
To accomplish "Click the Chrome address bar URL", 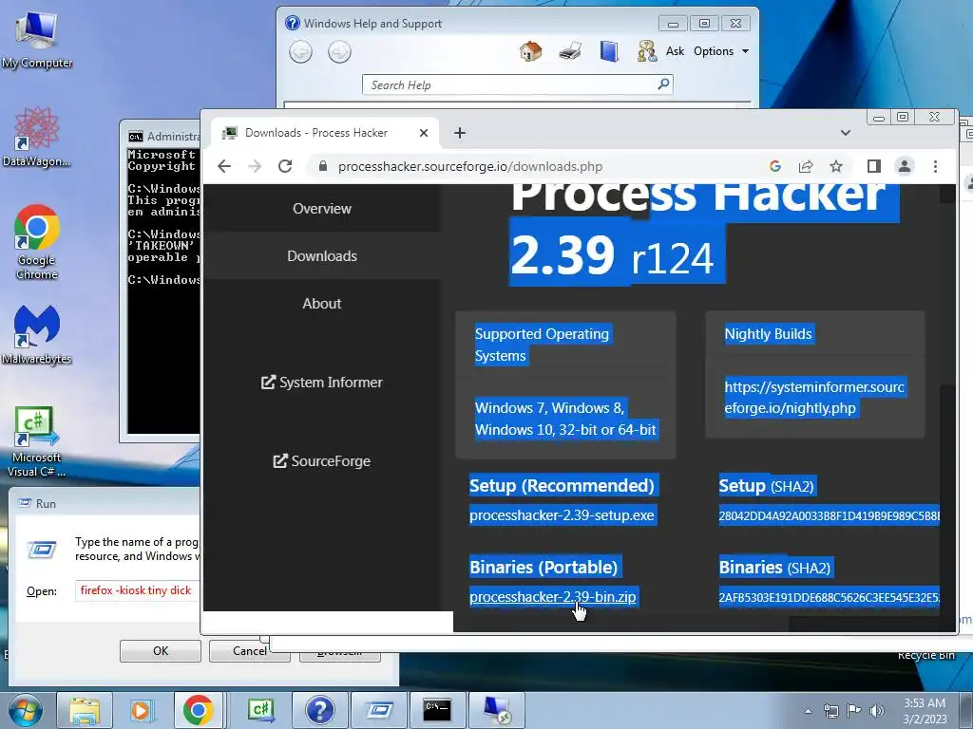I will pyautogui.click(x=469, y=166).
